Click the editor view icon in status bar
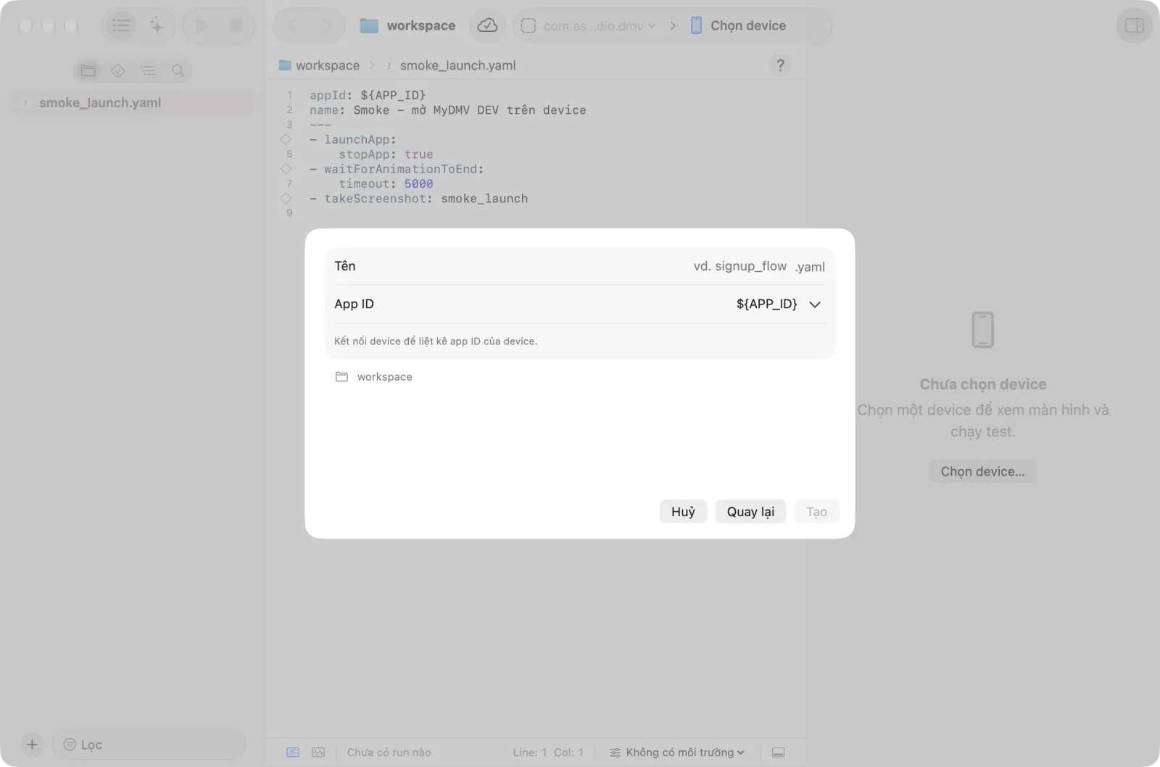This screenshot has width=1160, height=767. [x=293, y=753]
